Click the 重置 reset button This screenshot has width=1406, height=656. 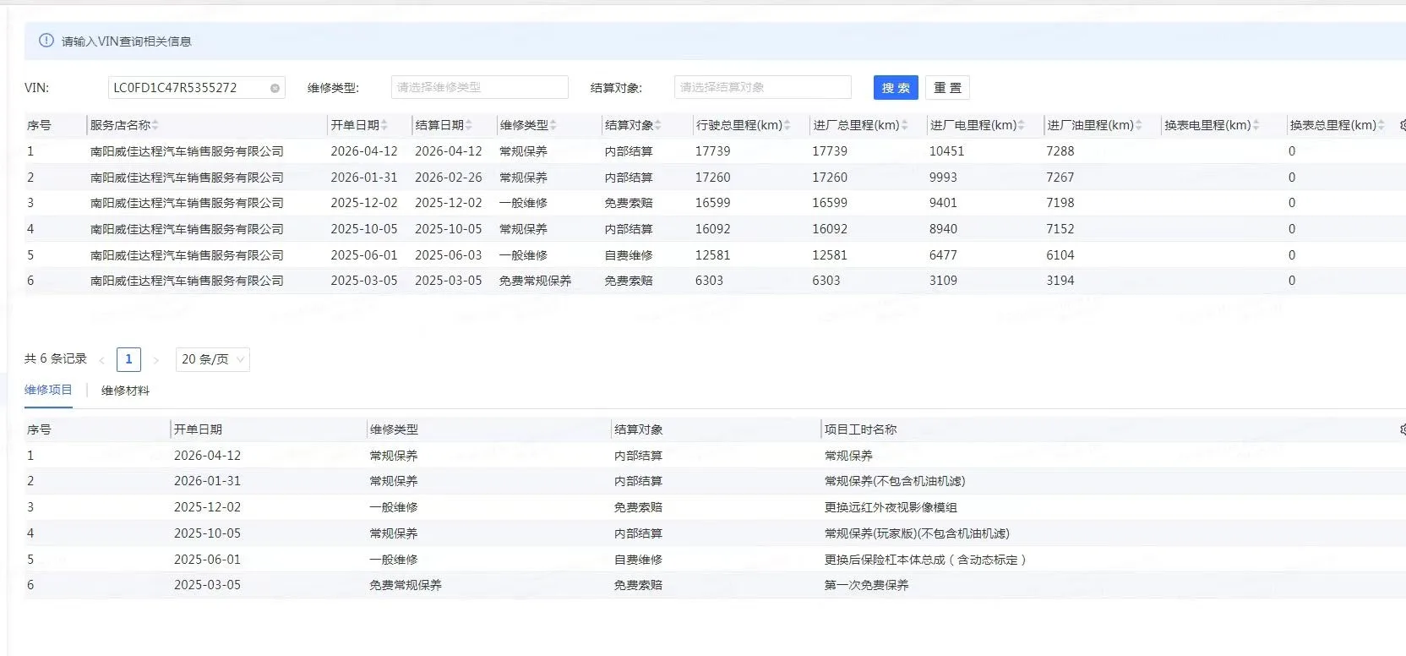947,88
